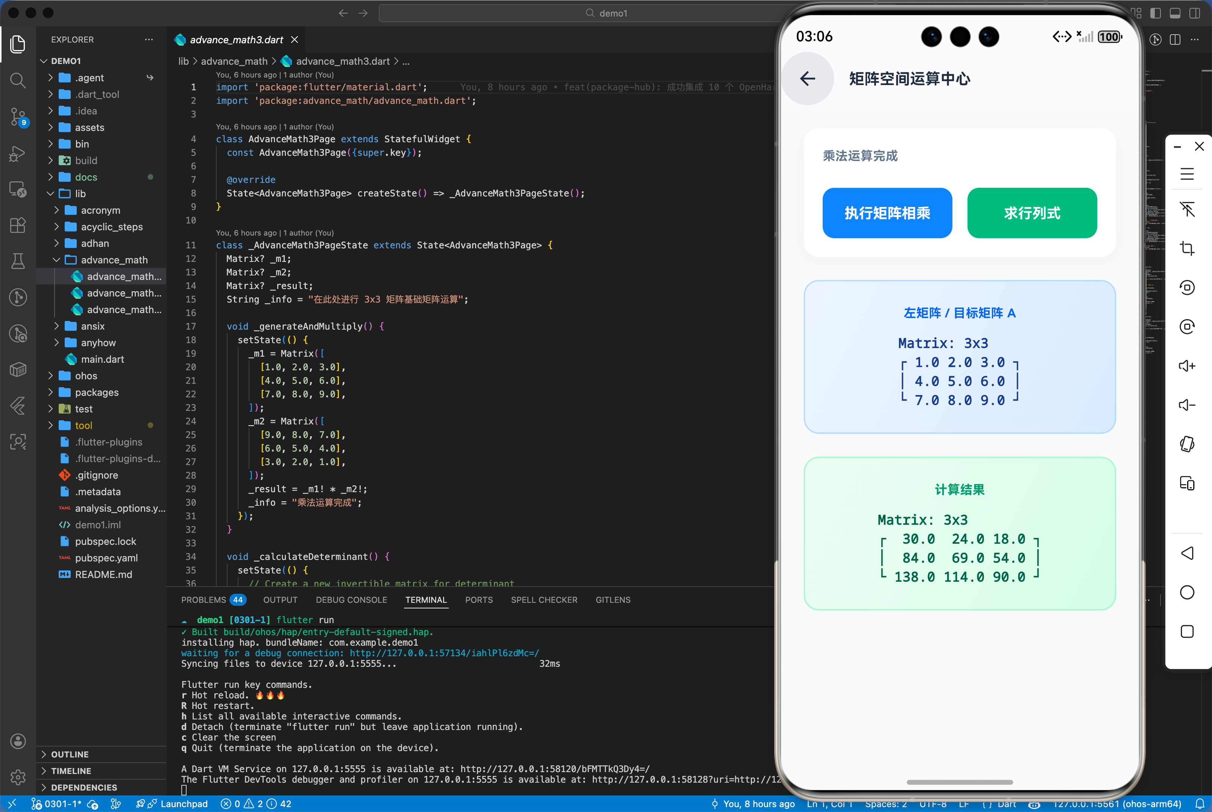Tap the 执行矩阵相乘 button
This screenshot has width=1212, height=812.
tap(887, 213)
